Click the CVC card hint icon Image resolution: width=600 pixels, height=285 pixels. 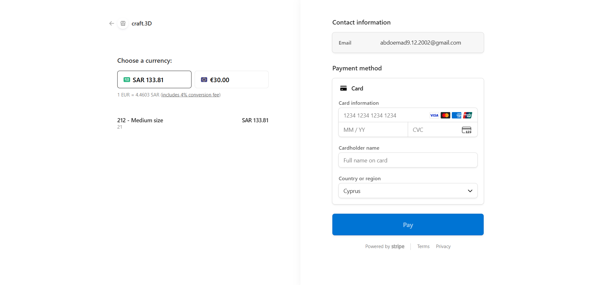click(x=466, y=130)
